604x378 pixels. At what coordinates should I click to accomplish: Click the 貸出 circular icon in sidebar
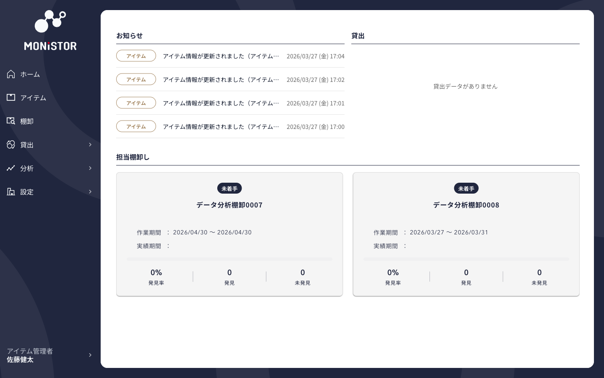(x=11, y=144)
